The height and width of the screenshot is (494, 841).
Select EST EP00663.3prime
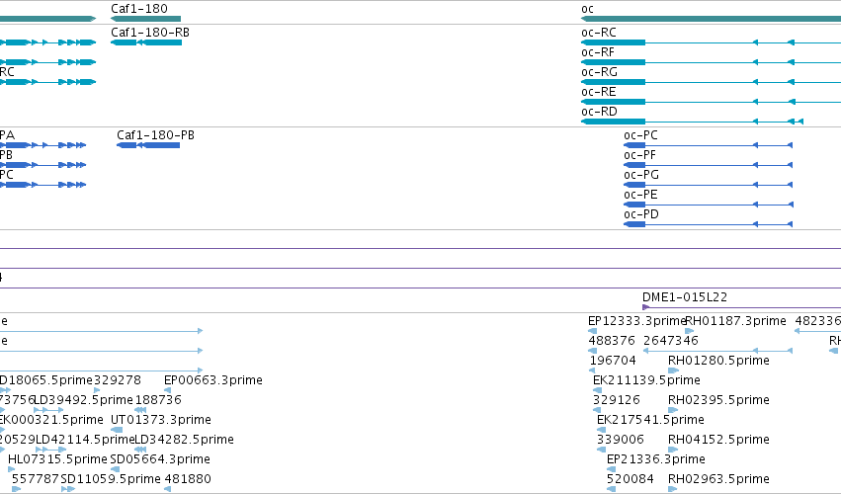(213, 380)
